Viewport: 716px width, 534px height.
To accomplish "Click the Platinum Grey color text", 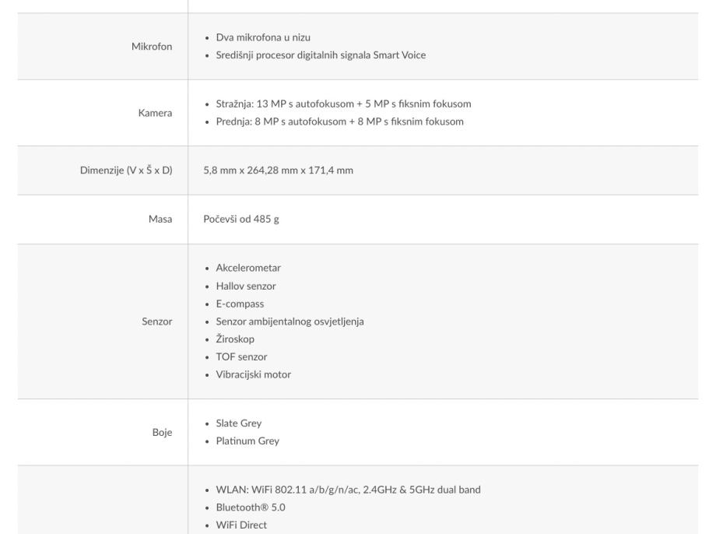I will point(247,441).
